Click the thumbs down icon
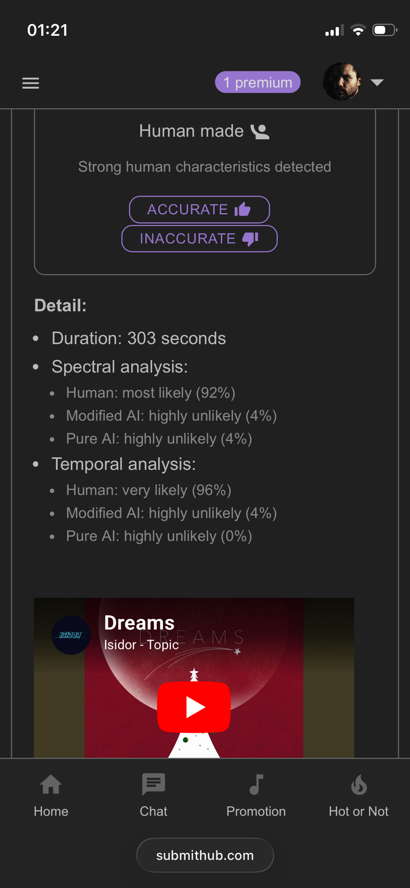This screenshot has width=410, height=888. coord(251,239)
